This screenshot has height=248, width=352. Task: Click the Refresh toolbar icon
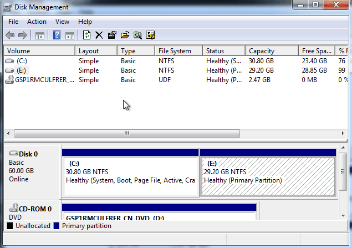click(x=86, y=36)
